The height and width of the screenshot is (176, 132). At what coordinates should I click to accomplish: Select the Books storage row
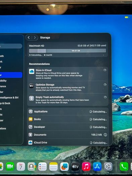[68, 119]
